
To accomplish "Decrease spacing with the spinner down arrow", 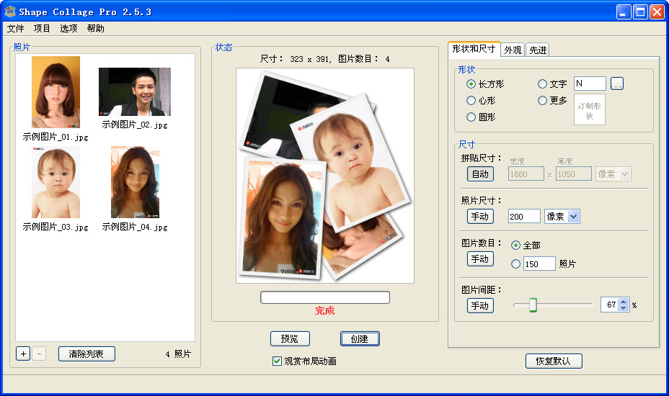I will pyautogui.click(x=624, y=308).
